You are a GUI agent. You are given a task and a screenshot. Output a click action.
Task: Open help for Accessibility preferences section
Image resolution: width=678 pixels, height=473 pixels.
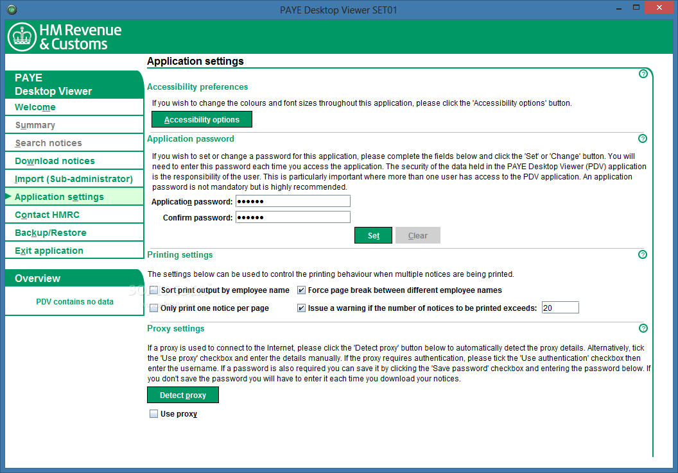(x=643, y=74)
